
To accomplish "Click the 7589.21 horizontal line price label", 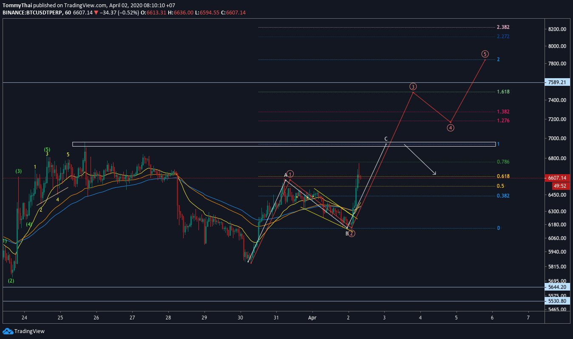I will pos(557,82).
